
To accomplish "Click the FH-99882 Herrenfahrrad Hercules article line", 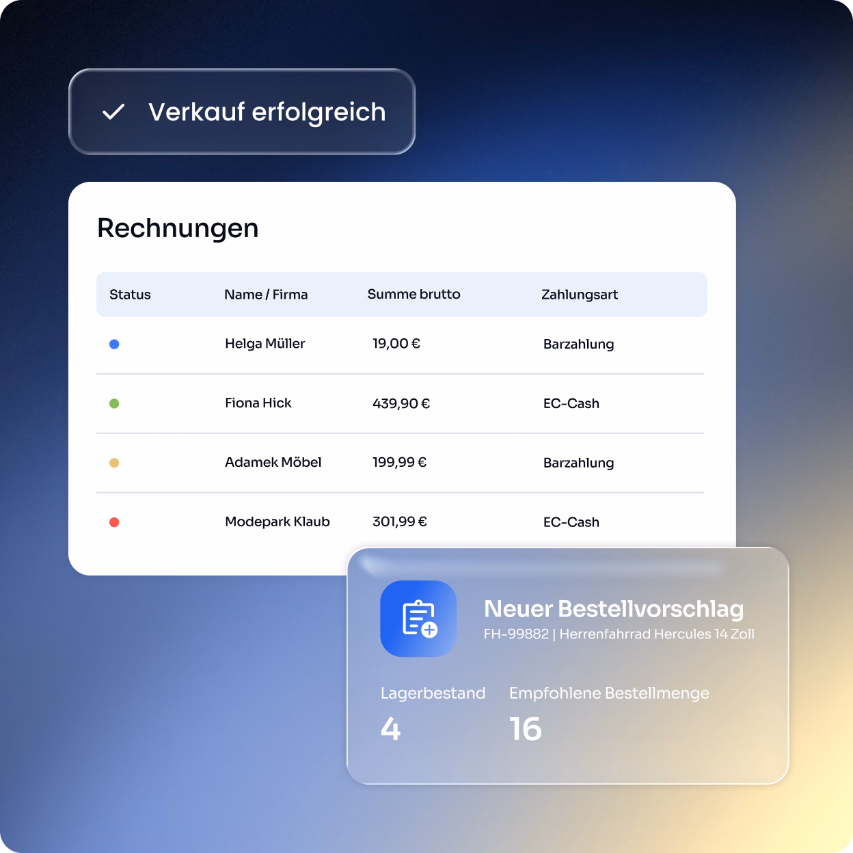I will 619,634.
